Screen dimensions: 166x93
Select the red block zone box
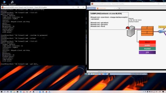[x=147, y=42]
